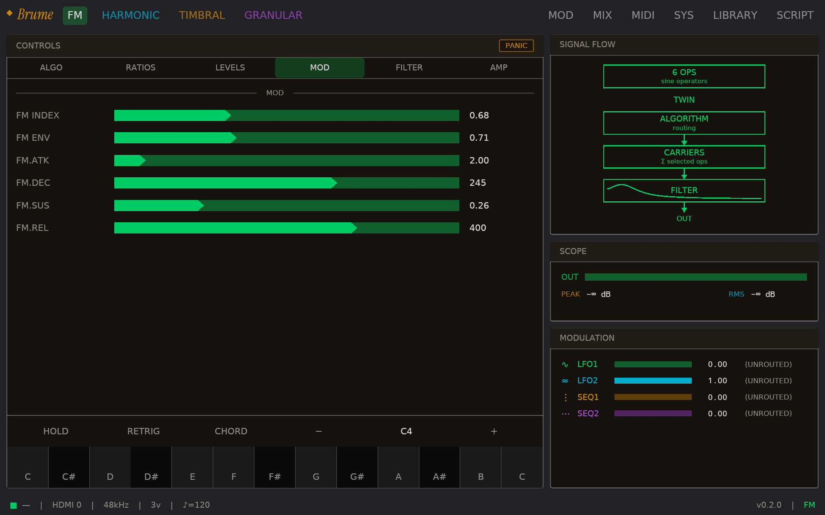Switch to the HARMONIC engine
825x515 pixels.
[x=131, y=15]
